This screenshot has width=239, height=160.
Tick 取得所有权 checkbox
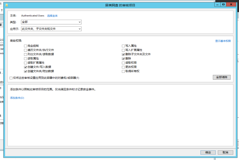pyautogui.click(x=123, y=71)
